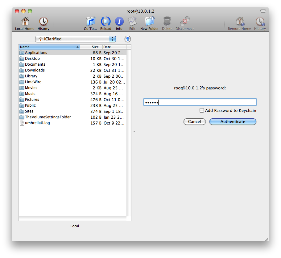Reload the file listing
Screen dimensions: 281x258
106,22
